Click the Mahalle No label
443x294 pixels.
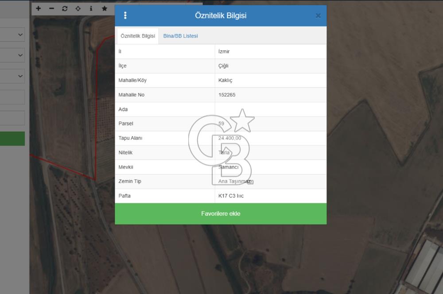click(132, 95)
